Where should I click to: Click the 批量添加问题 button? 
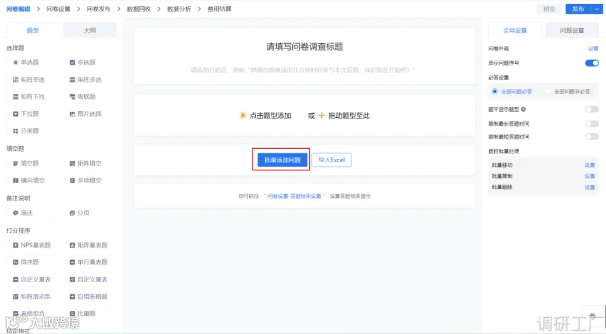pyautogui.click(x=282, y=160)
